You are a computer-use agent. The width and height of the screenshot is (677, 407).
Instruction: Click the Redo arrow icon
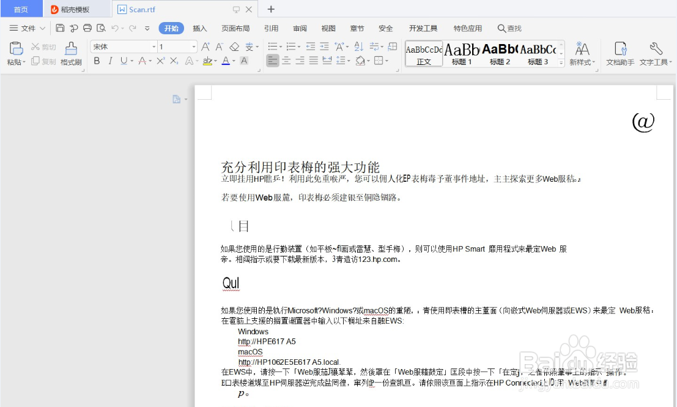pos(133,28)
